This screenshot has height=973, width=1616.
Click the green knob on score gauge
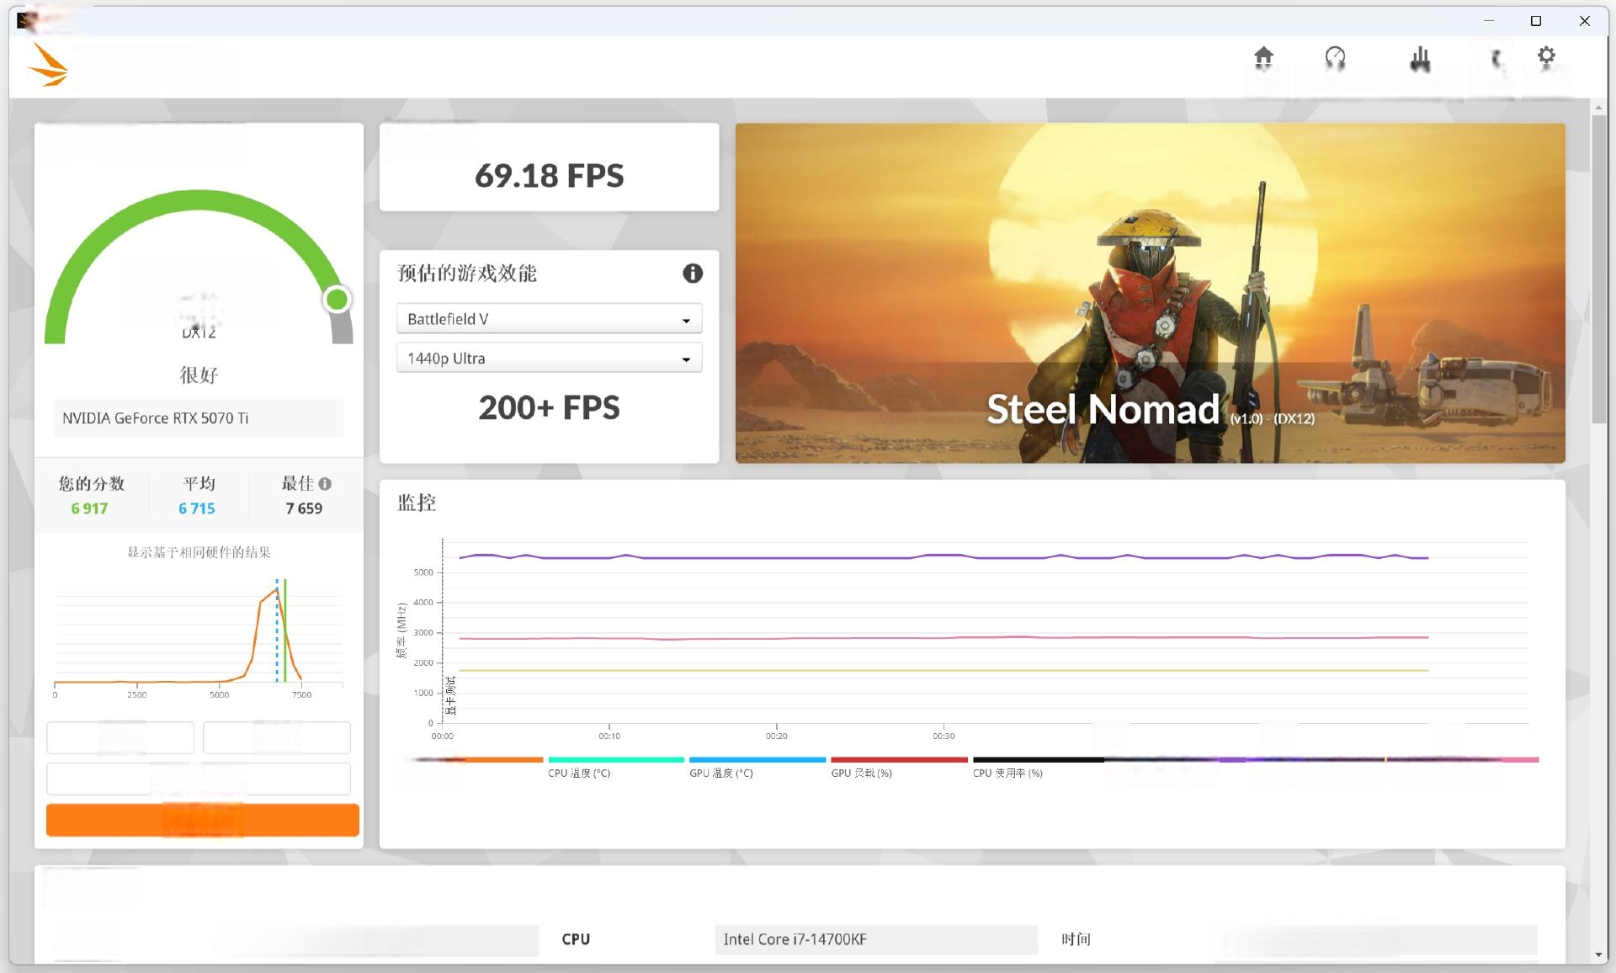[x=338, y=299]
